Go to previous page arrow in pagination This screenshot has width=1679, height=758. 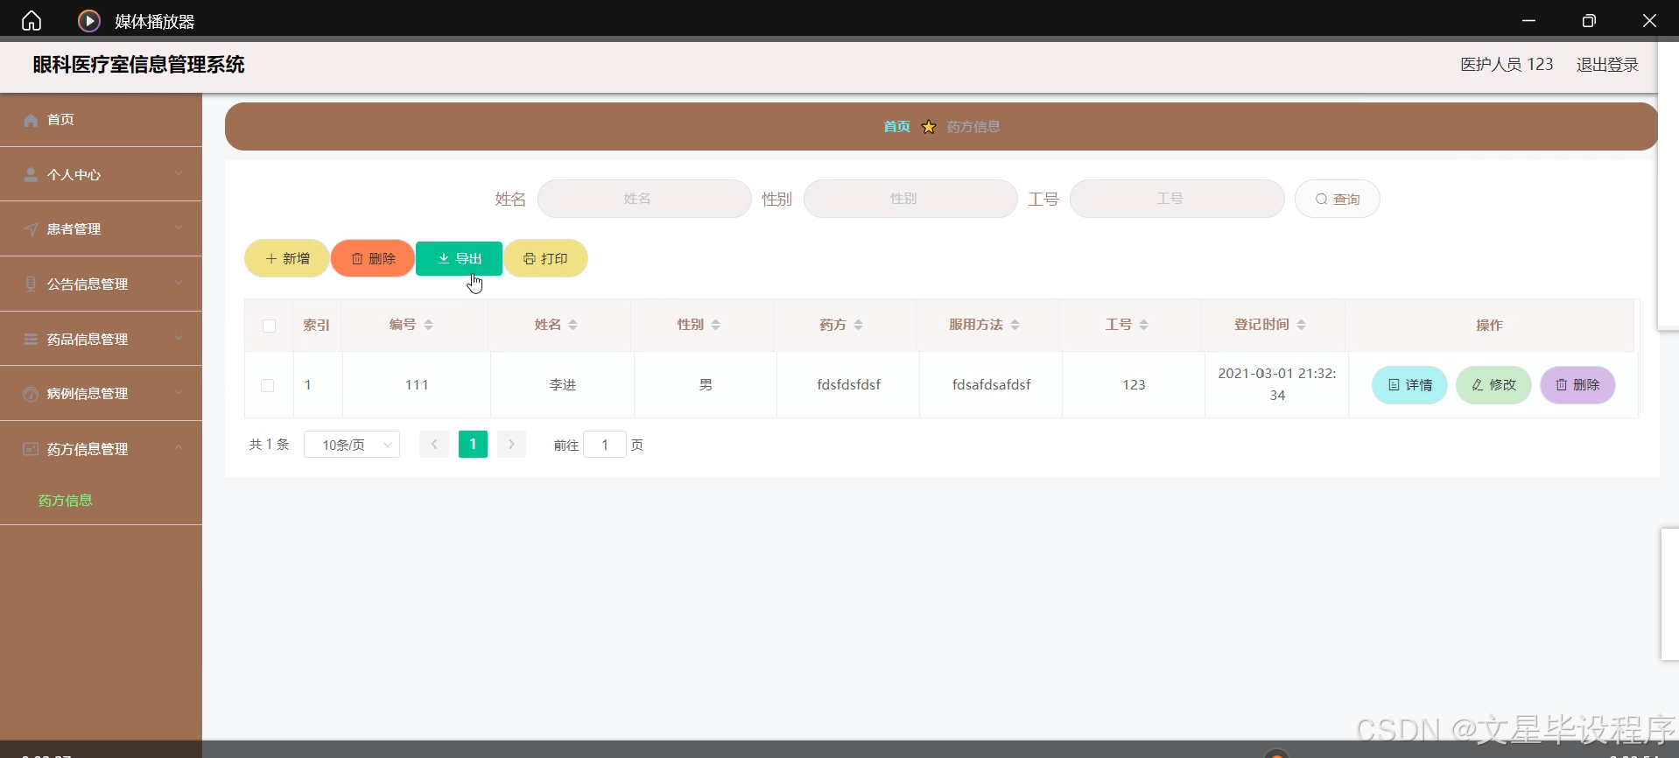(x=434, y=445)
